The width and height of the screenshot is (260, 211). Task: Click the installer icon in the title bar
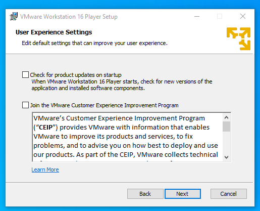[14, 16]
